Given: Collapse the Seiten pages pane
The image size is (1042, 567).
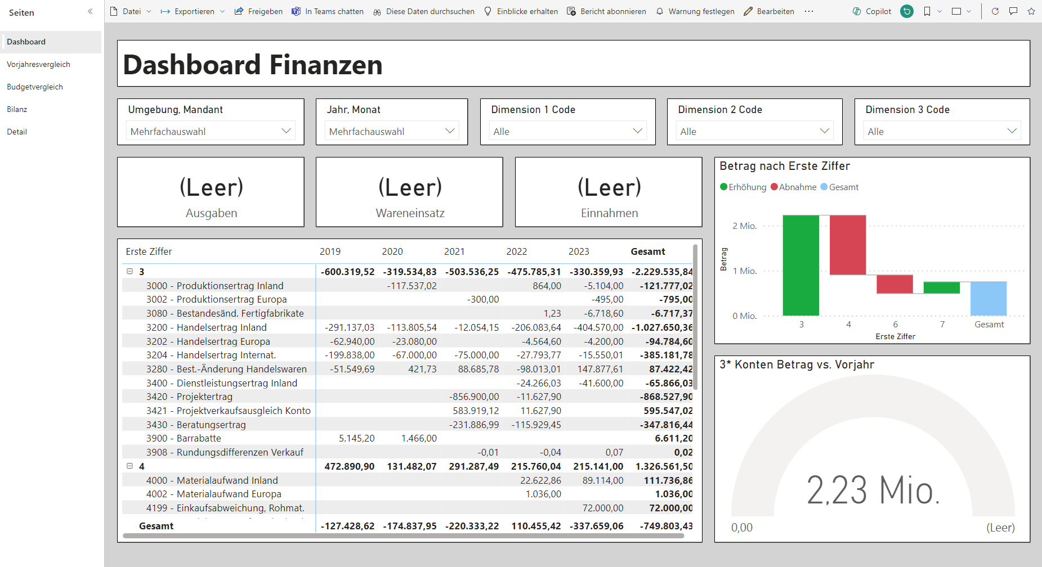Looking at the screenshot, I should 90,11.
